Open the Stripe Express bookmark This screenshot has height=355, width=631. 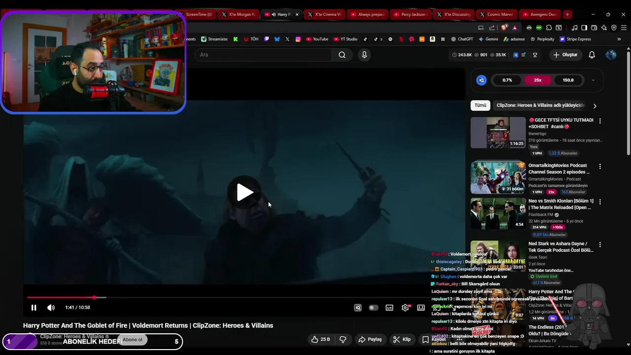[x=575, y=39]
